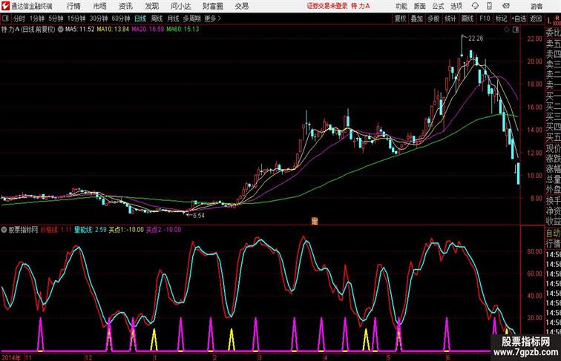Switch to the 15分钟 period
Screen dimensions: 561x361
coord(76,19)
